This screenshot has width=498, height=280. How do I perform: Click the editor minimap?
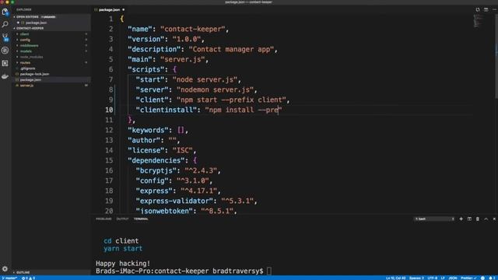[479, 21]
